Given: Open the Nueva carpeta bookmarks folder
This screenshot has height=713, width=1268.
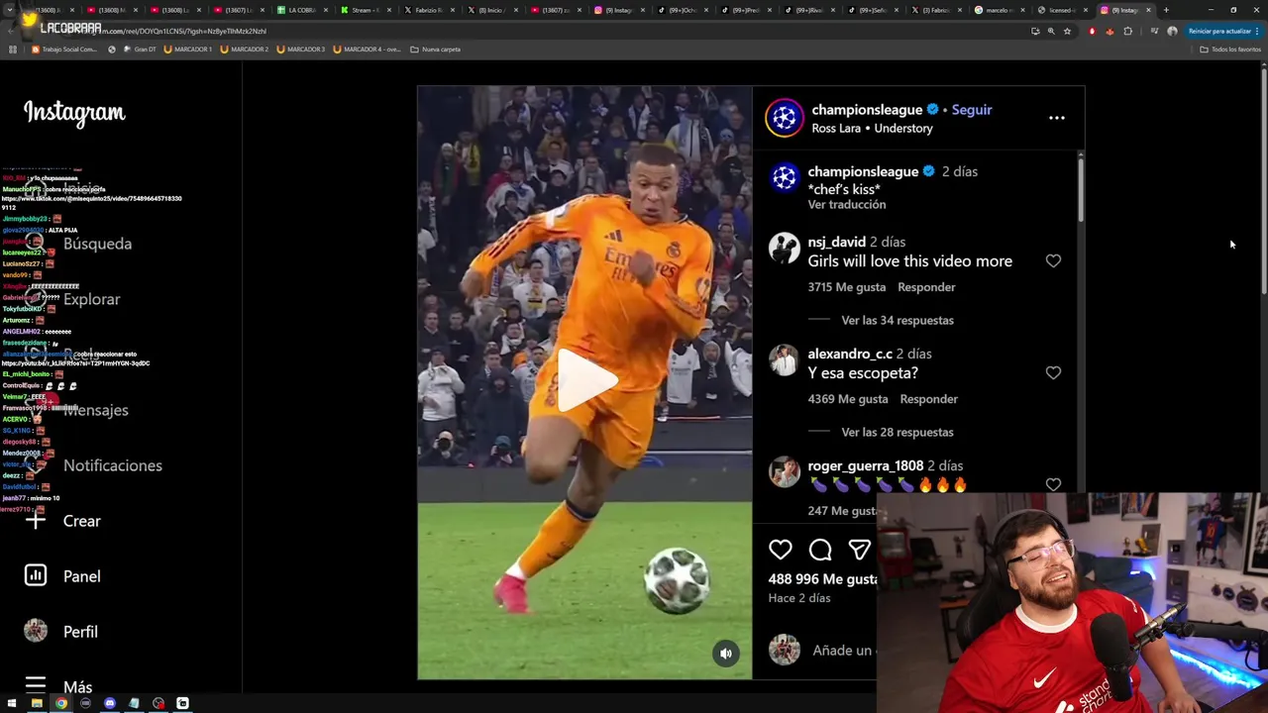Looking at the screenshot, I should click(x=435, y=50).
